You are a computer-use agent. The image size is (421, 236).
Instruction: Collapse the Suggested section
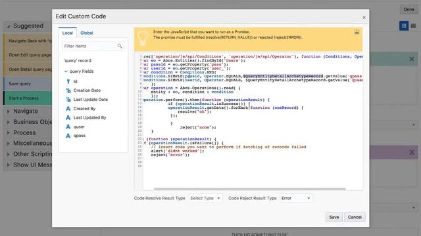9,26
